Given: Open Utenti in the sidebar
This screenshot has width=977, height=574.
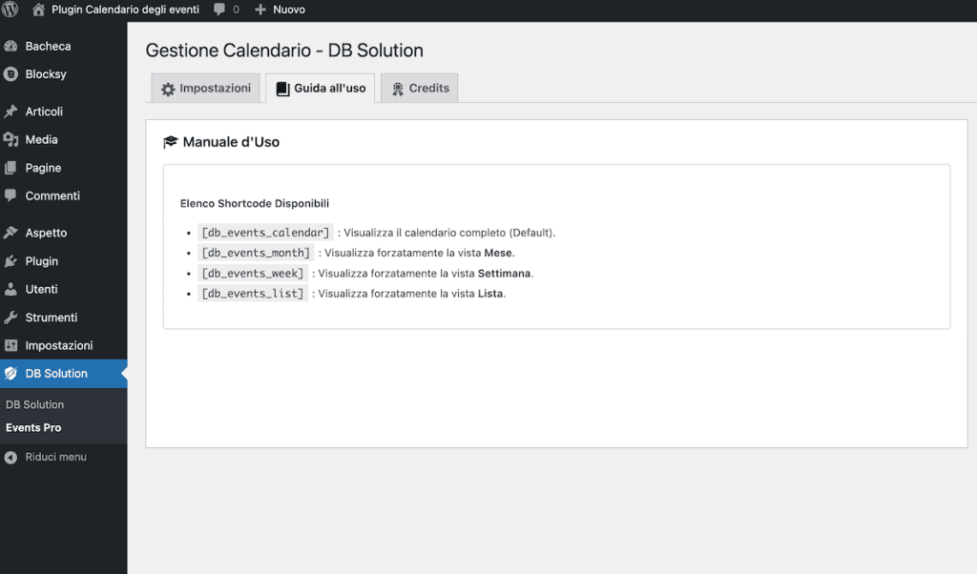Looking at the screenshot, I should [x=41, y=289].
